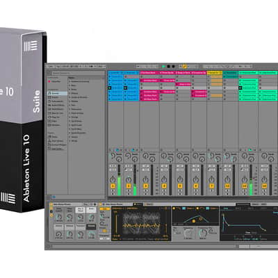Open the Instruments browser category
The image size is (278, 278).
pyautogui.click(x=57, y=101)
